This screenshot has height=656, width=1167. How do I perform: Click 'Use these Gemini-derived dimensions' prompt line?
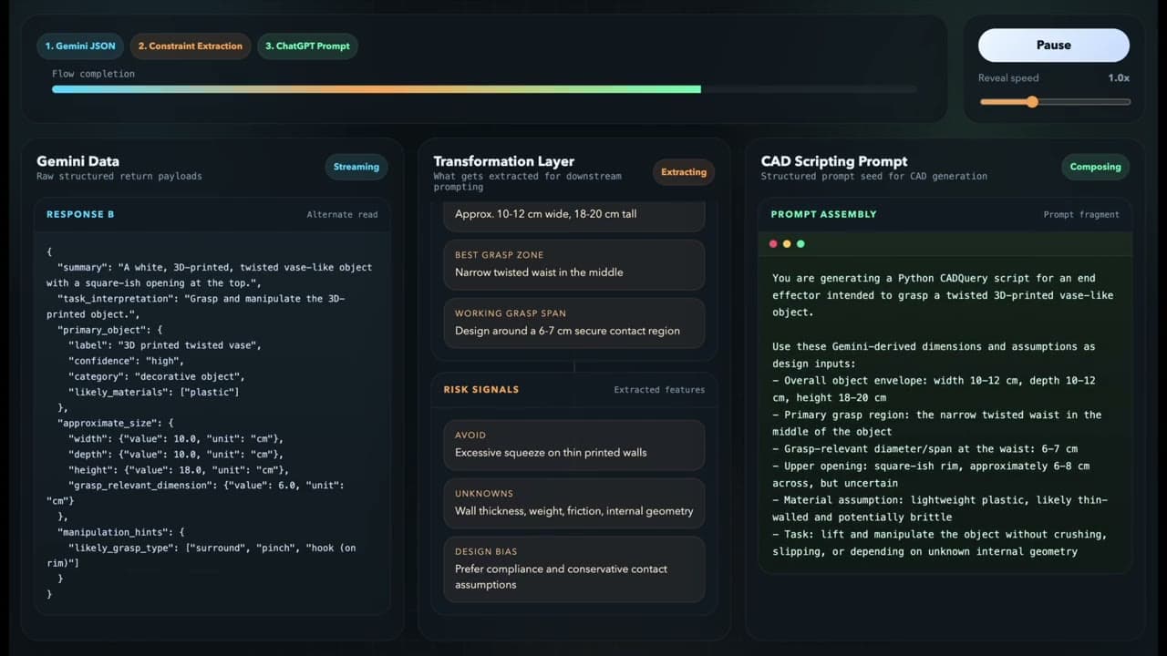coord(934,355)
